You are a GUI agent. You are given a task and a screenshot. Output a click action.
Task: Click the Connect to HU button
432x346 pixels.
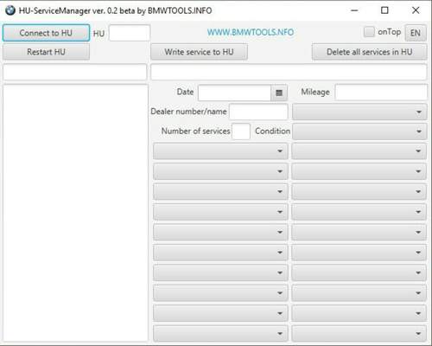pos(46,33)
